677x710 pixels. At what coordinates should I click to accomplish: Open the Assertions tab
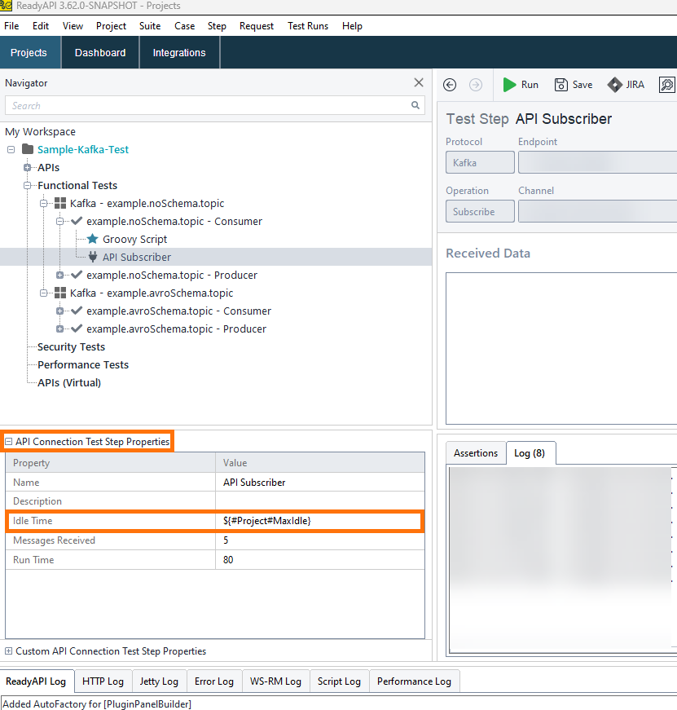tap(476, 453)
